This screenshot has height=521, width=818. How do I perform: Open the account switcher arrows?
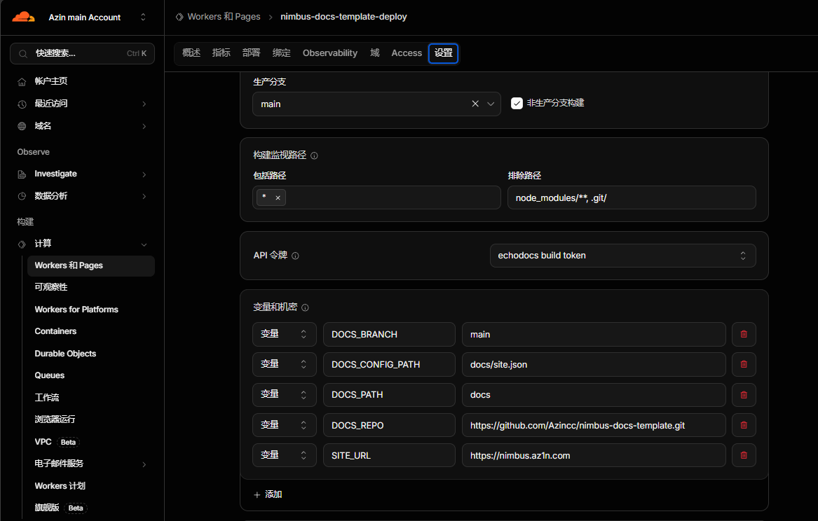click(143, 18)
